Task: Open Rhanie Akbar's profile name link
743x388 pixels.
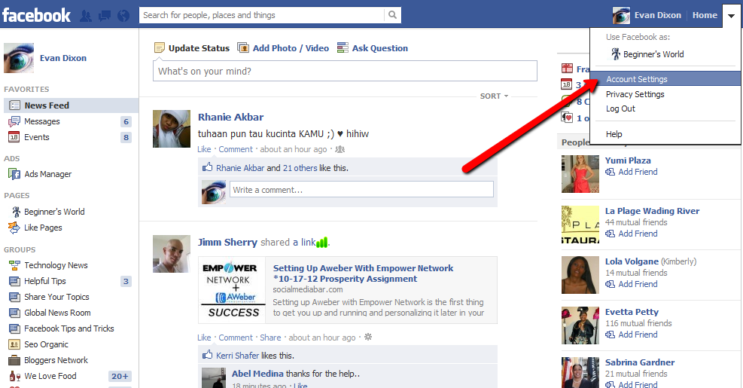Action: (230, 118)
